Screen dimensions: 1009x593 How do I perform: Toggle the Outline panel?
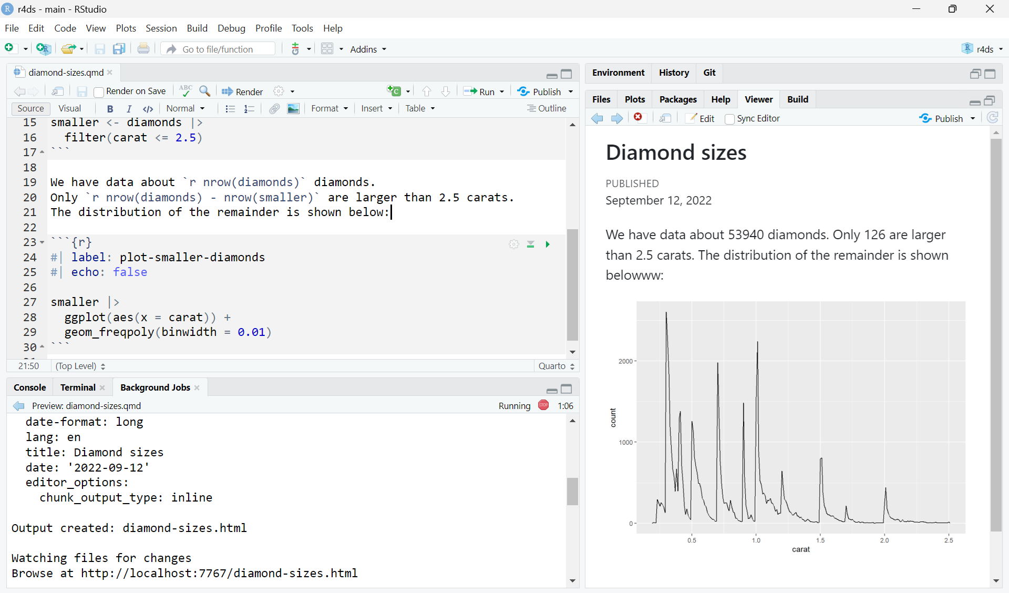(x=547, y=108)
